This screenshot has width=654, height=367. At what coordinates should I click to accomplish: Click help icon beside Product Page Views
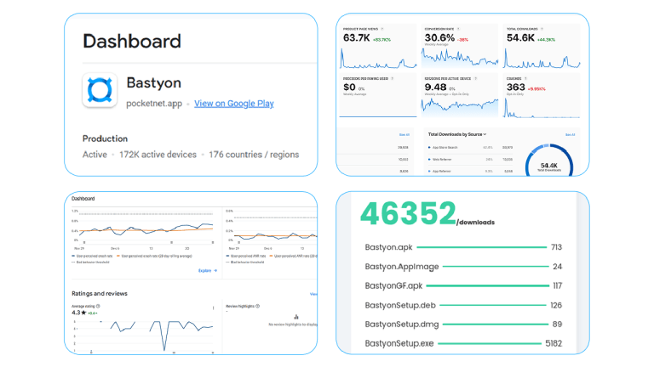(381, 29)
